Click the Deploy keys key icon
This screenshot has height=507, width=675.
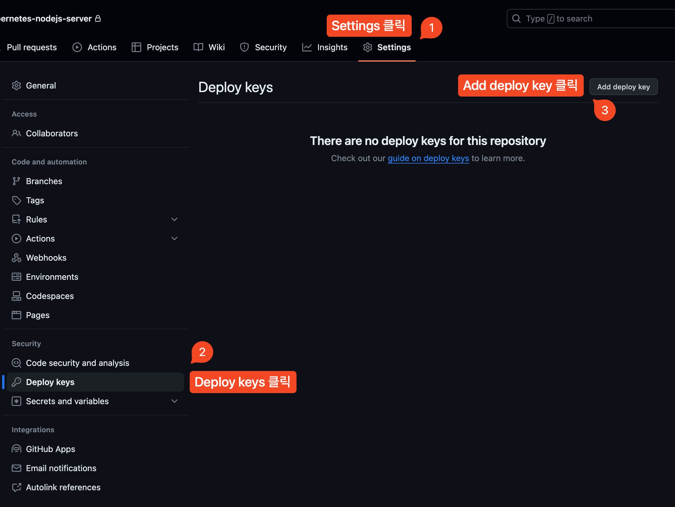pyautogui.click(x=16, y=382)
